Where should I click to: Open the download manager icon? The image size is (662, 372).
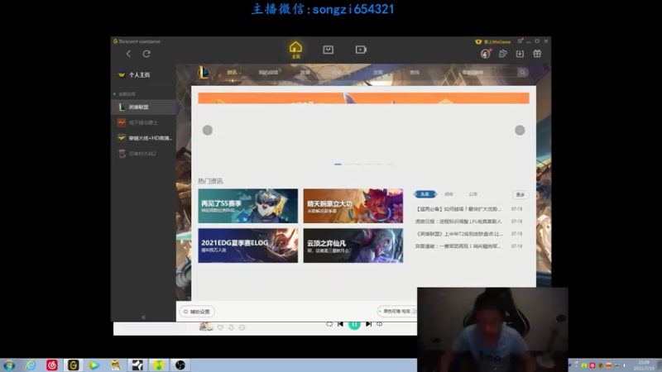click(x=520, y=54)
